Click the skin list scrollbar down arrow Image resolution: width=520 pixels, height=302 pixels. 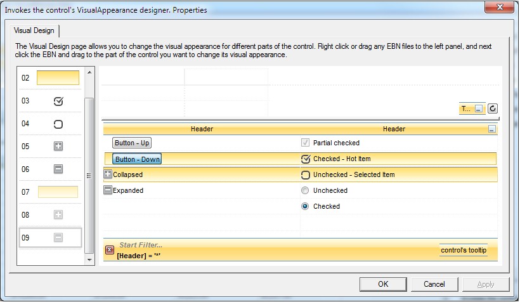tap(89, 259)
